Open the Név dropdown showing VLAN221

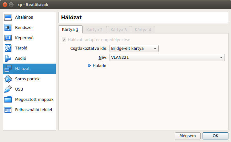coord(167,58)
